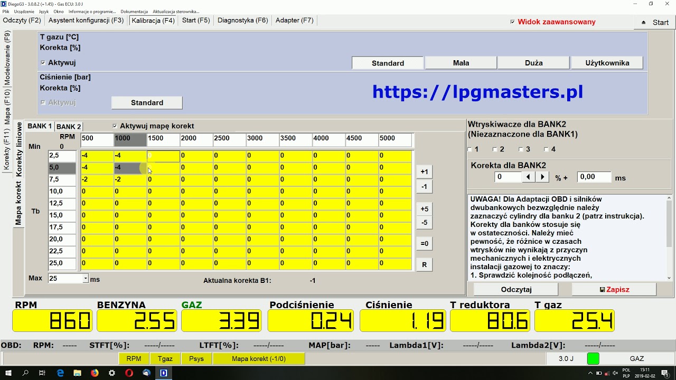Viewport: 676px width, 380px height.
Task: Click the BANK2 percent correction value field
Action: coord(508,177)
